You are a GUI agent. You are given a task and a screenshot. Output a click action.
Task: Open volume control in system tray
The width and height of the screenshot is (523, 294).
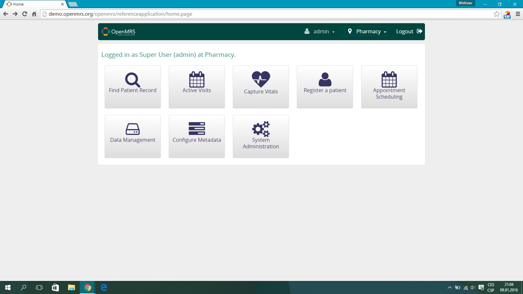coord(473,287)
